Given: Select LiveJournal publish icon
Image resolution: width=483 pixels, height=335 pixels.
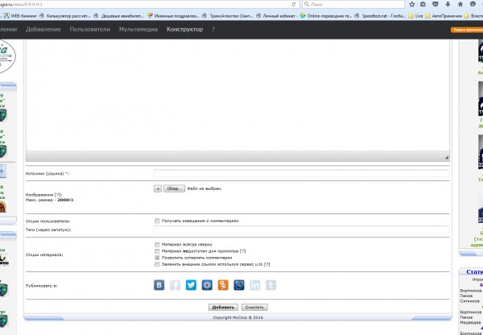Looking at the screenshot, I should point(239,285).
